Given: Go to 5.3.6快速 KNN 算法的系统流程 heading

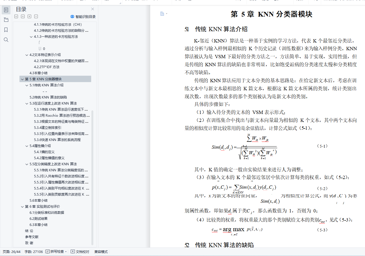Looking at the screenshot, I should (57, 140).
